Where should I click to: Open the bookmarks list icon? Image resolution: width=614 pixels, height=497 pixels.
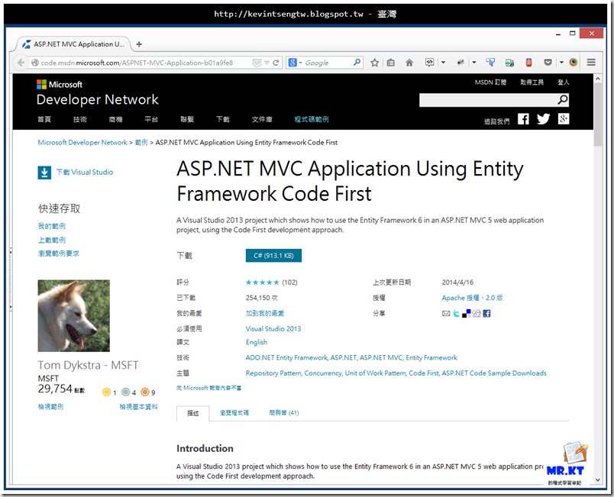tap(391, 63)
